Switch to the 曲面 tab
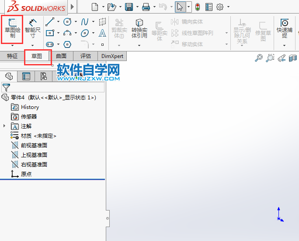The image size is (299, 241). 61,56
